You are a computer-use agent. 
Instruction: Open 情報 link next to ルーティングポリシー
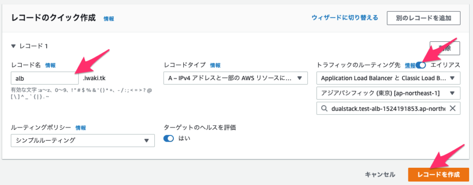point(81,127)
